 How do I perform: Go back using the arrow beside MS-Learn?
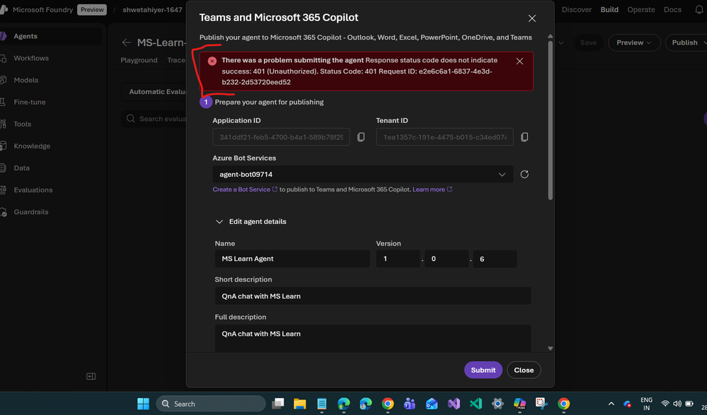[126, 42]
